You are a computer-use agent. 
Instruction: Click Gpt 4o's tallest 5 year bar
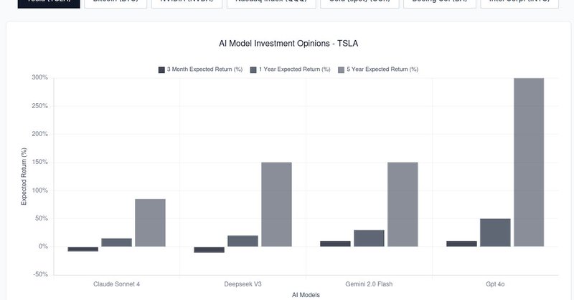529,163
